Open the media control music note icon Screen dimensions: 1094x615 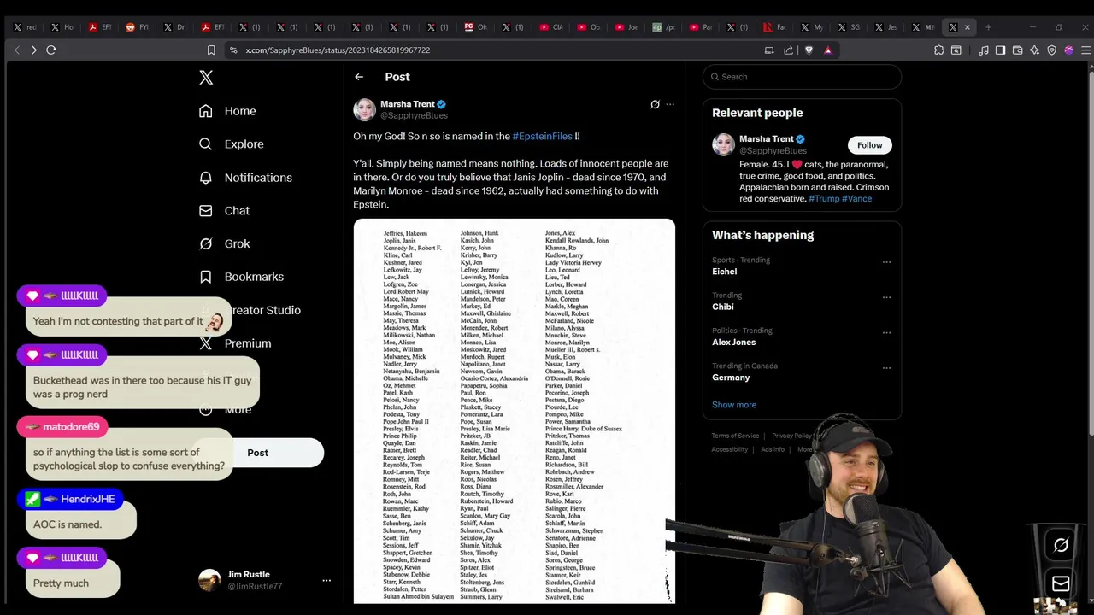click(984, 50)
